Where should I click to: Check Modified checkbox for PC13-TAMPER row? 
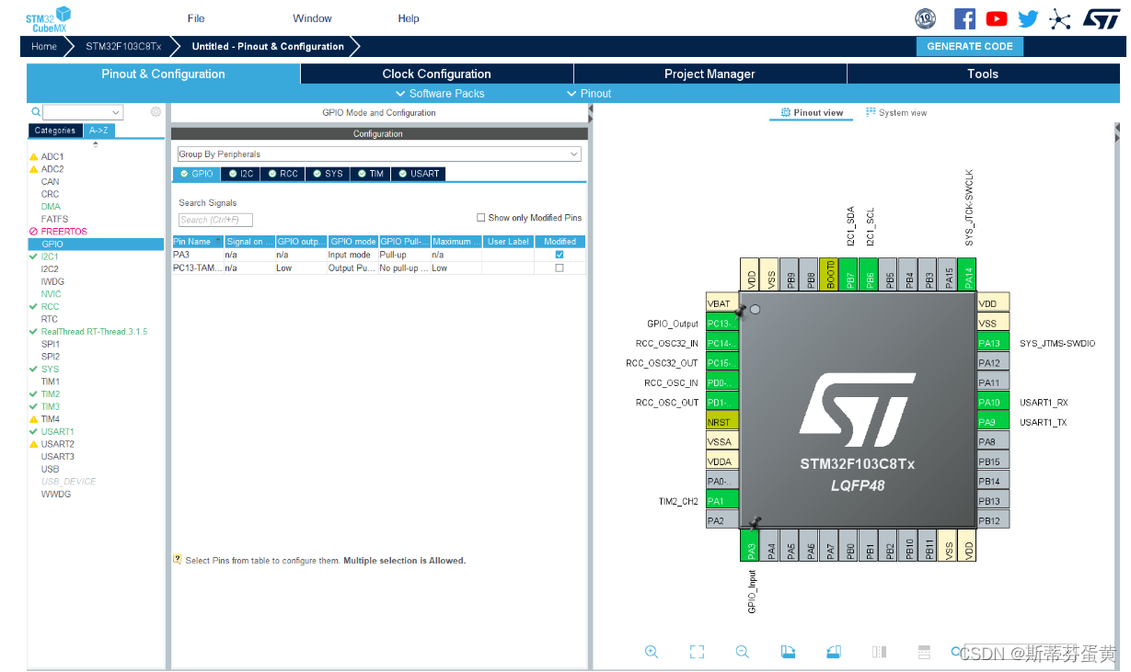point(560,268)
